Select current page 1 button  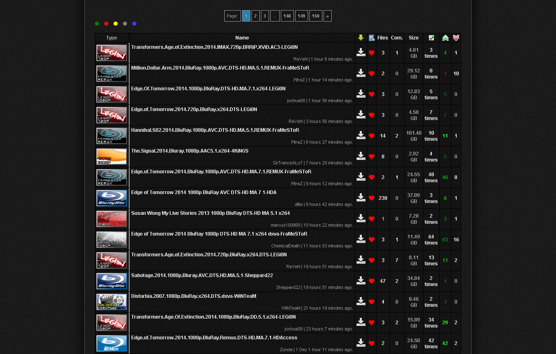tap(246, 16)
